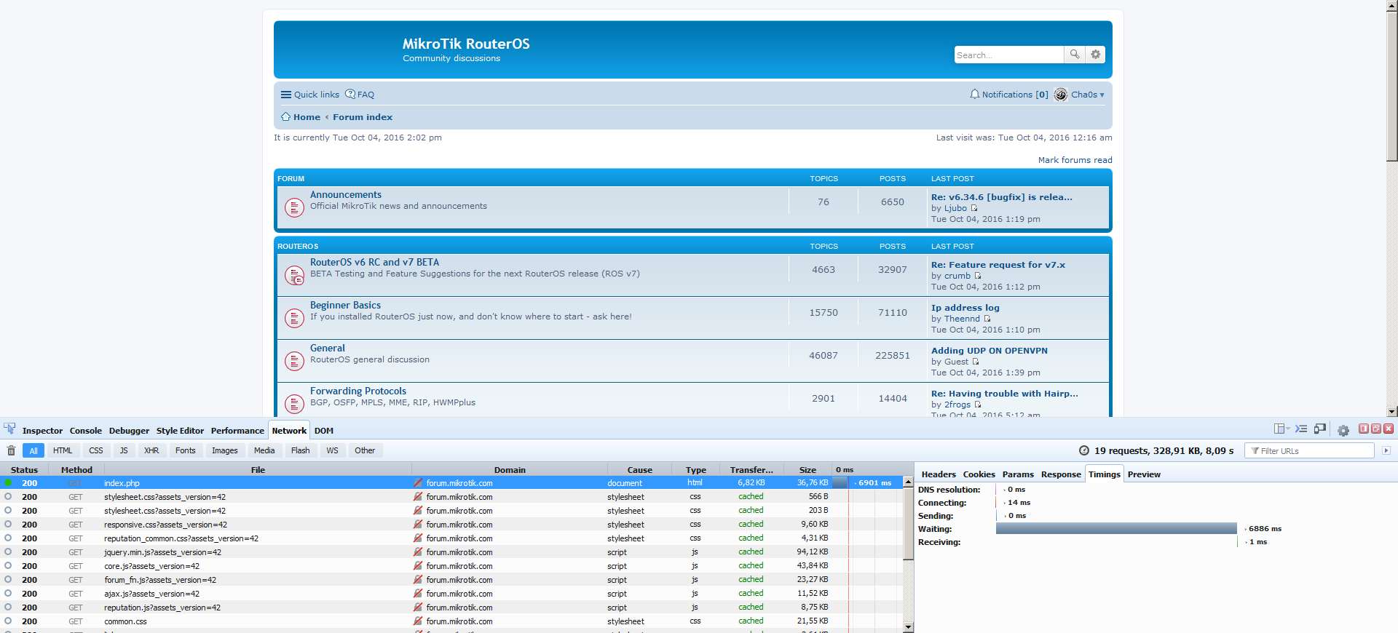
Task: Click the forum search magnifier button
Action: [x=1074, y=55]
